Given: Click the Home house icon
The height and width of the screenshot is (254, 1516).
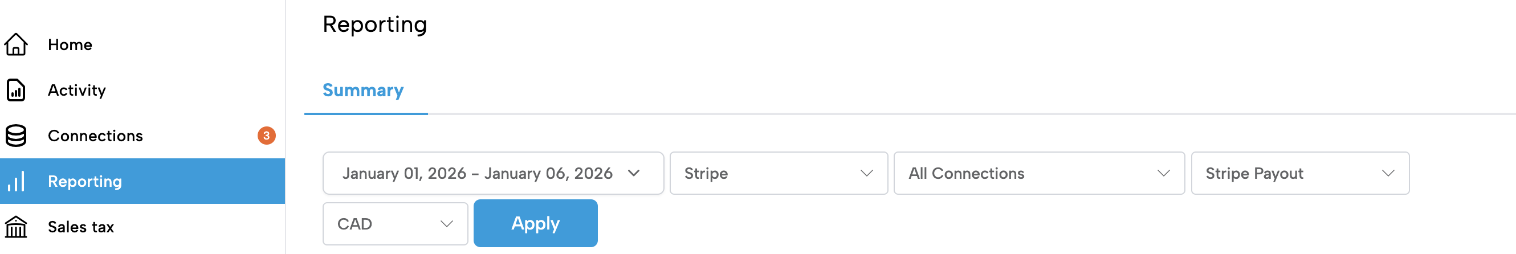Looking at the screenshot, I should [x=16, y=44].
